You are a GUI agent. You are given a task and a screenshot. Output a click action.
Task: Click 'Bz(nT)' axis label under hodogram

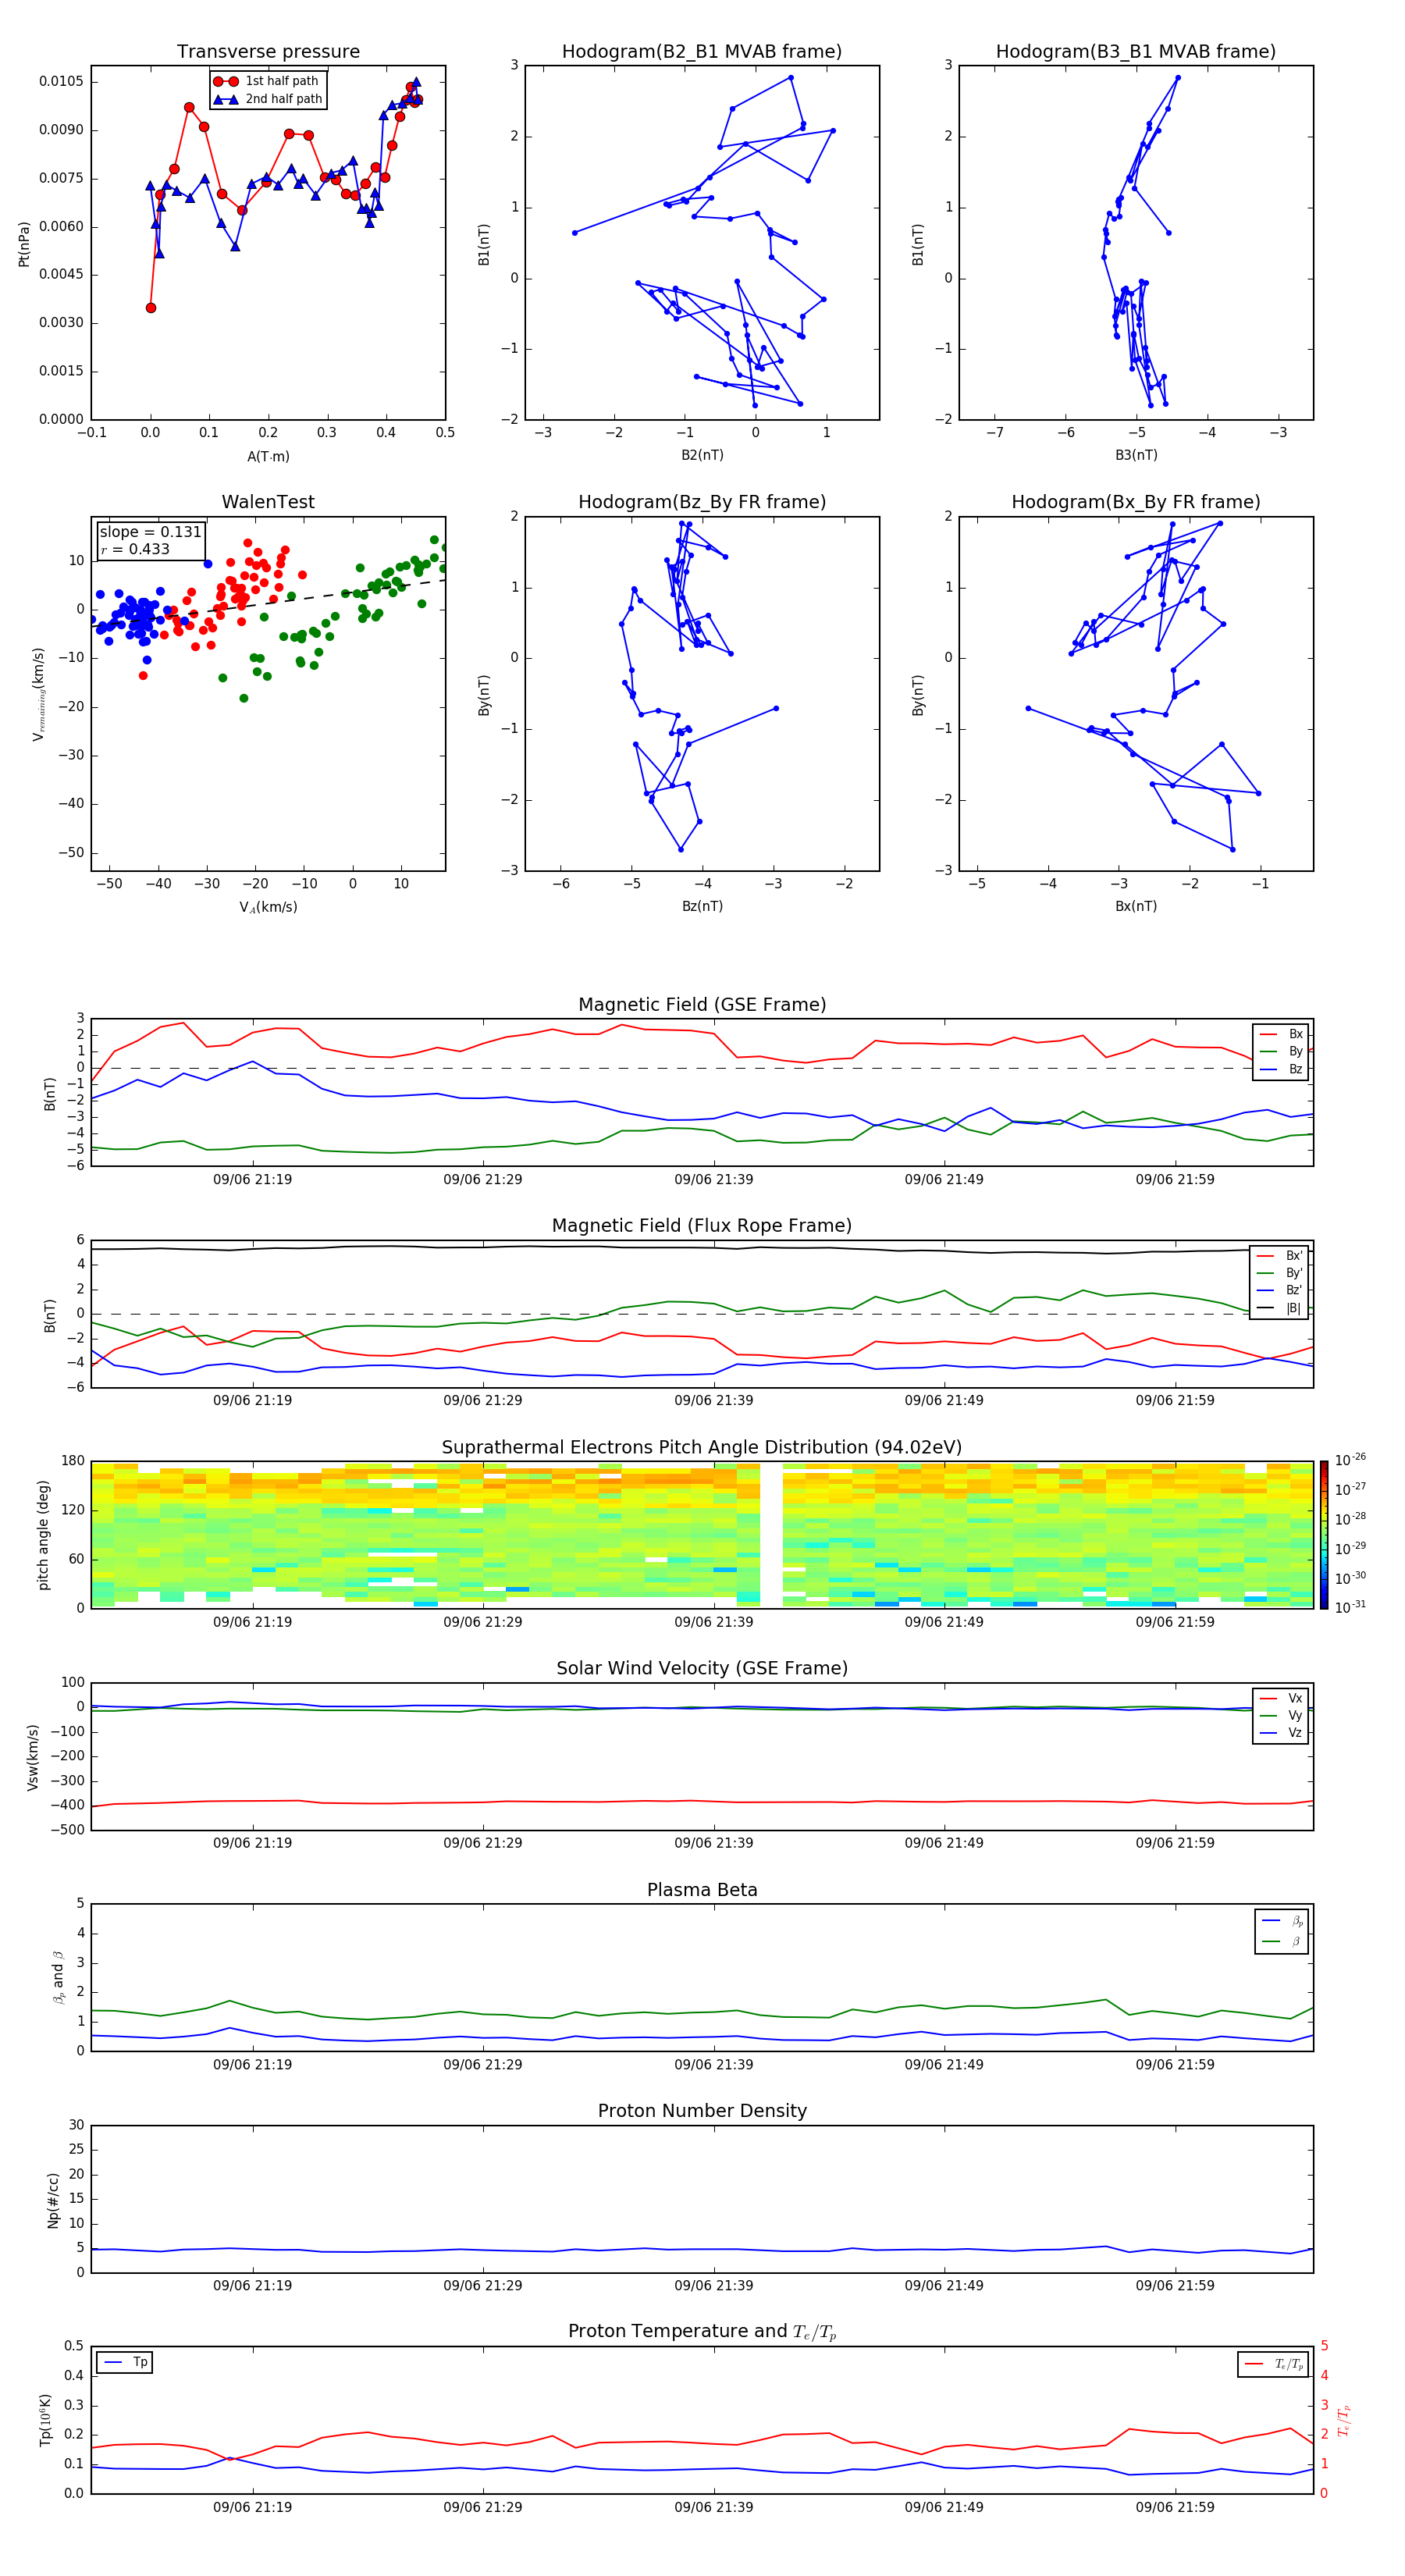click(702, 906)
